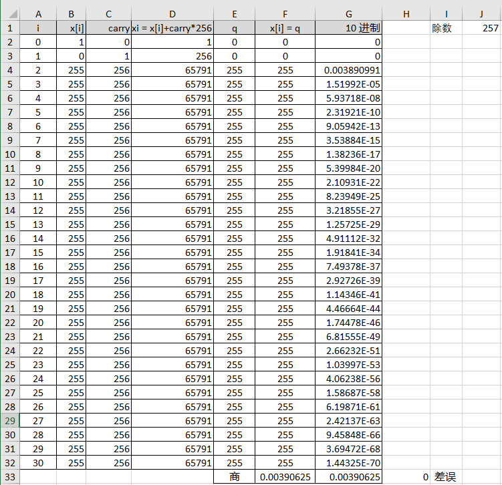Click header cell 'xi = x[i]+carry*256'

pyautogui.click(x=172, y=28)
